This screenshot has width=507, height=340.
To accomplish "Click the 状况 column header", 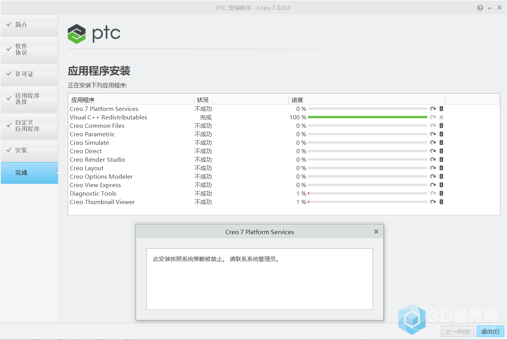I will point(241,100).
